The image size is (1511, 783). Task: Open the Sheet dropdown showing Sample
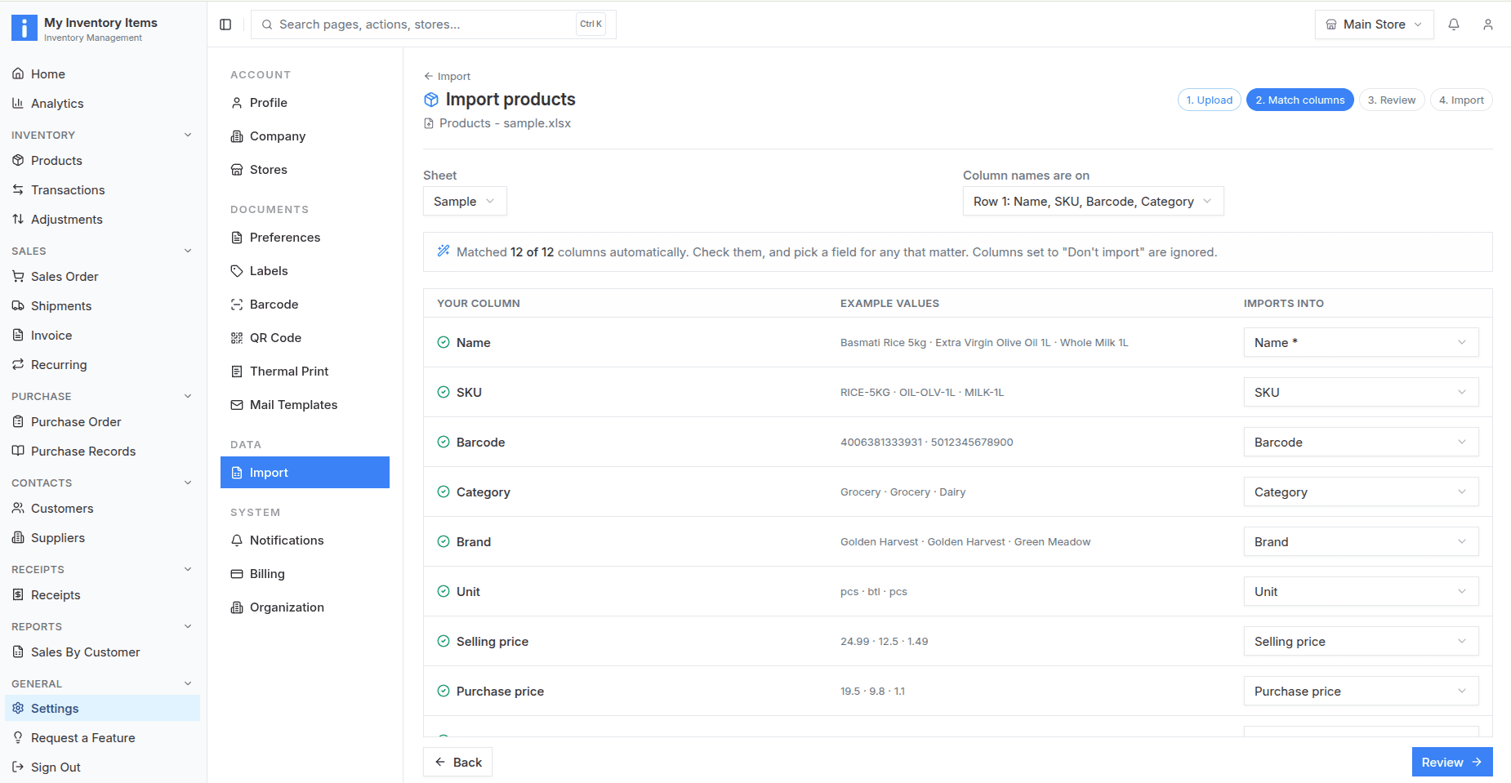(465, 202)
